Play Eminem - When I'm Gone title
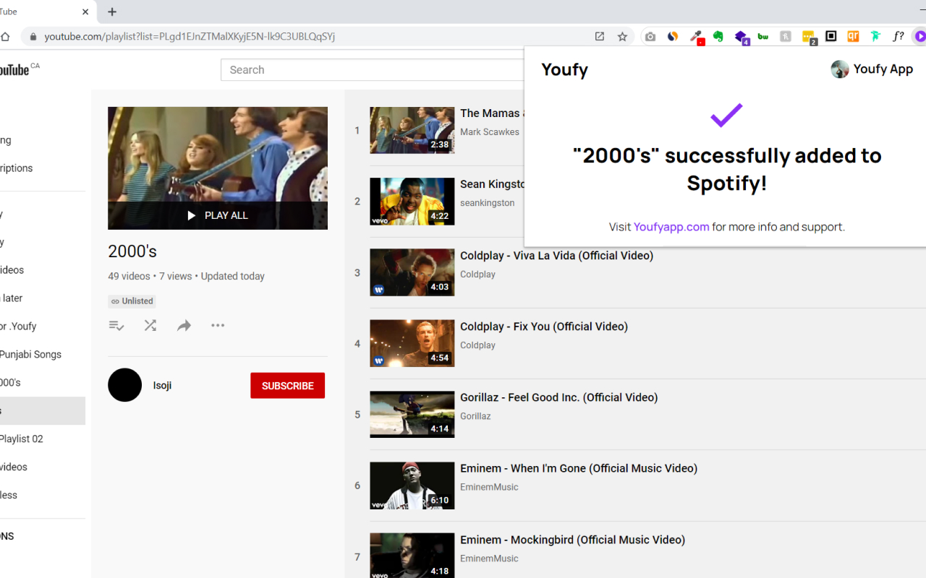 point(579,468)
